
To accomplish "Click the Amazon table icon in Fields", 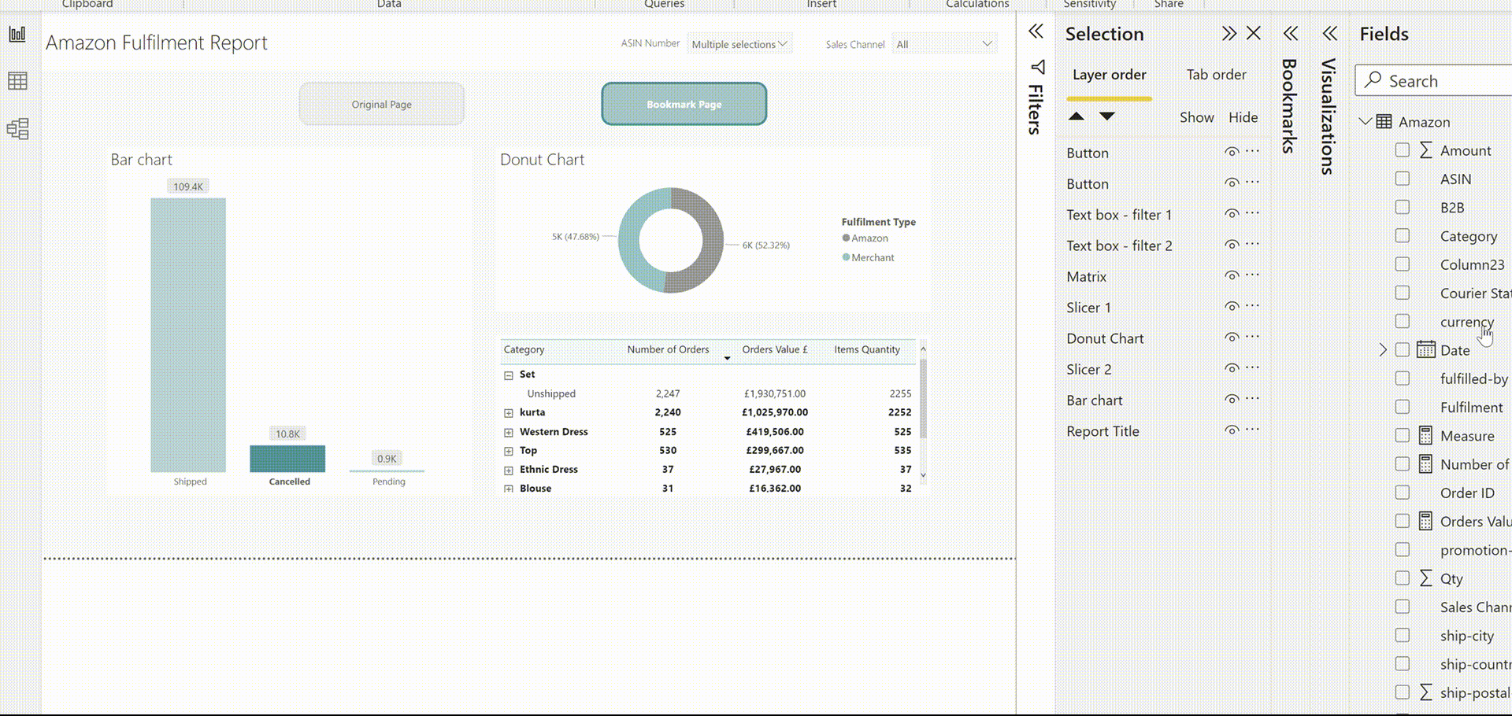I will 1384,122.
